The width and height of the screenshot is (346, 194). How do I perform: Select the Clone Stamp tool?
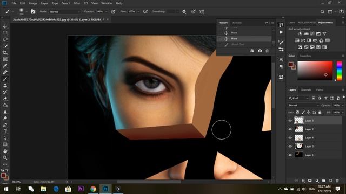point(5,86)
